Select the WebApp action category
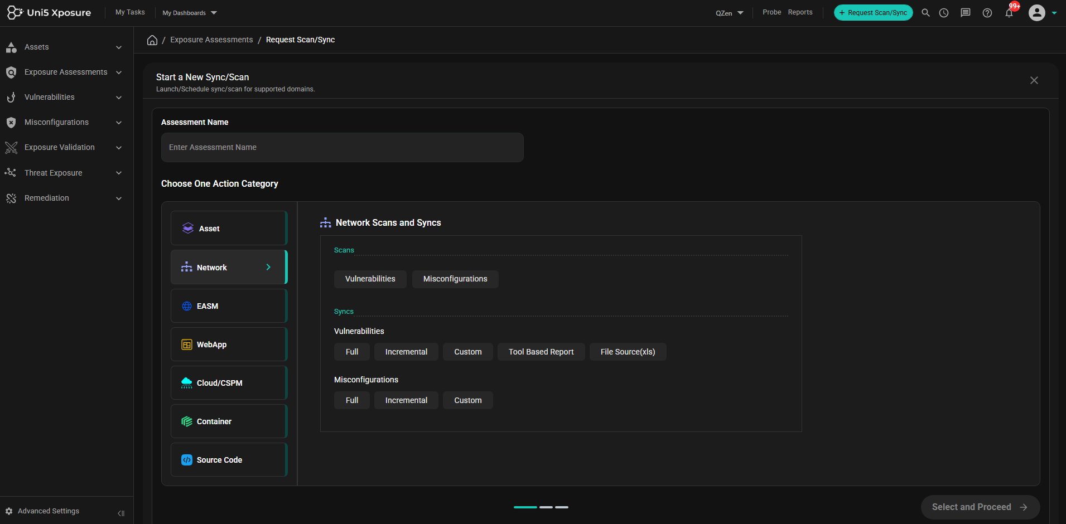Viewport: 1066px width, 524px height. [x=229, y=344]
